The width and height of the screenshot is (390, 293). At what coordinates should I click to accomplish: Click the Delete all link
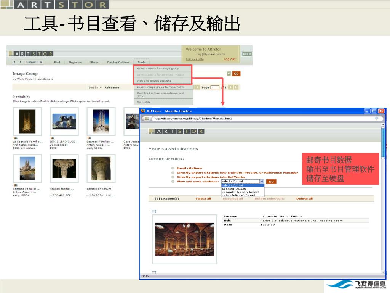click(x=304, y=198)
